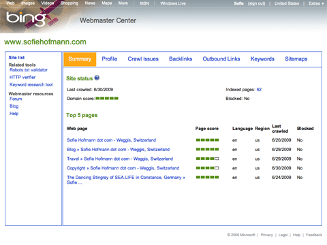
Task: View the Sitemaps tab
Action: click(296, 59)
